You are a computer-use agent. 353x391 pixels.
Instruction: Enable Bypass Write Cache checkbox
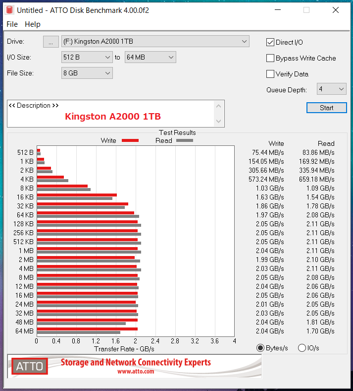click(x=270, y=58)
